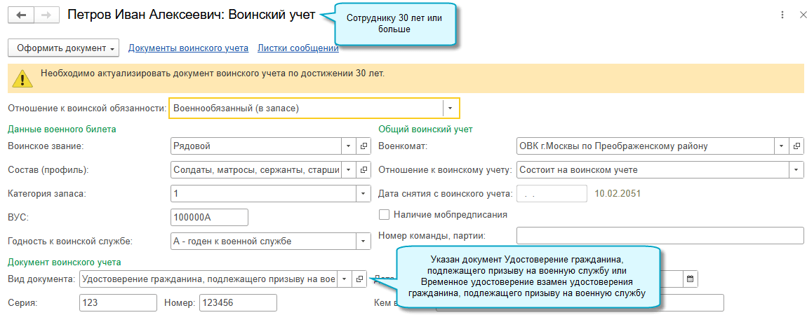Click the ВУС input field
Screen dimensions: 807x315
(x=210, y=218)
